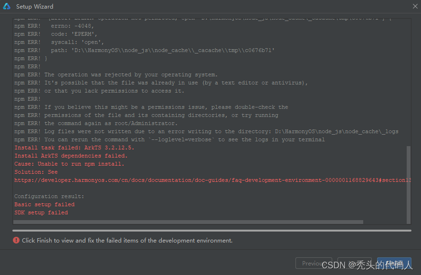Close the Setup Wizard window
Image resolution: width=421 pixels, height=275 pixels.
click(415, 6)
